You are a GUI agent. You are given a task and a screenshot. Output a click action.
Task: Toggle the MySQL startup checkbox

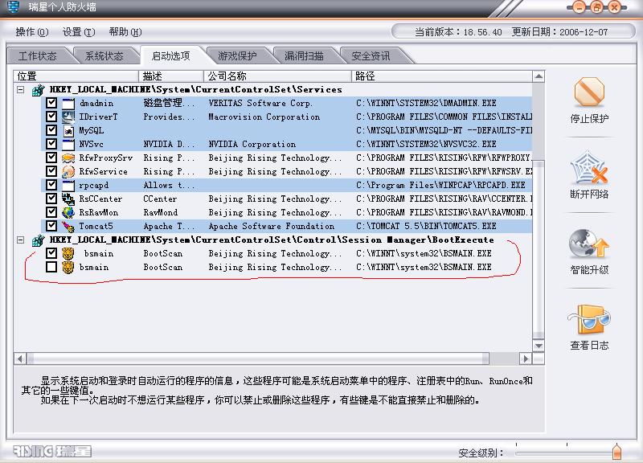(x=51, y=130)
